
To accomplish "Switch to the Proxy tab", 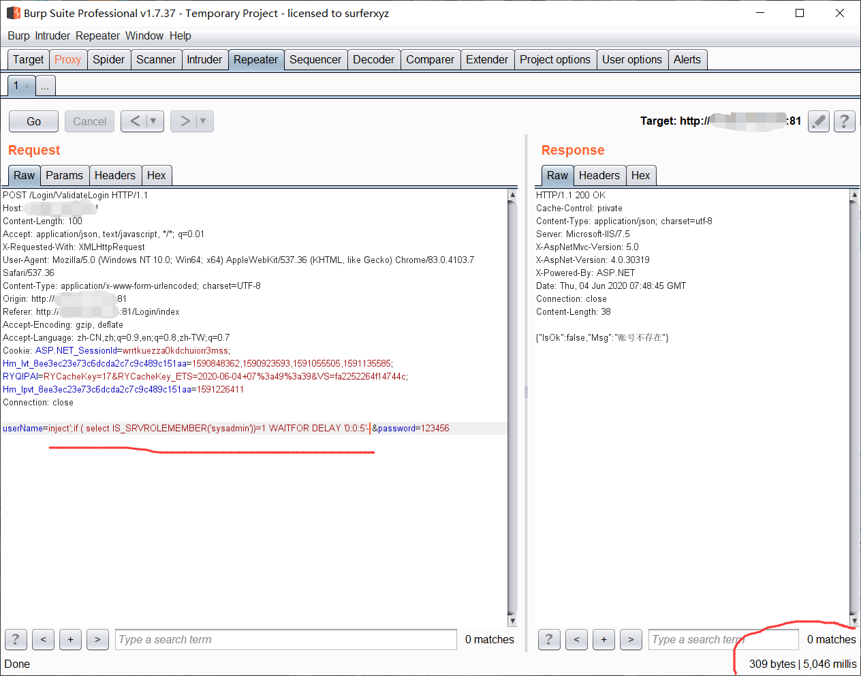I will tap(67, 59).
